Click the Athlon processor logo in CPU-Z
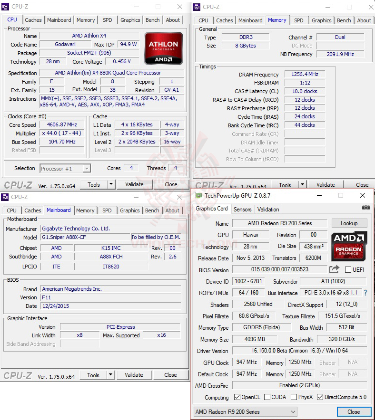 click(164, 48)
